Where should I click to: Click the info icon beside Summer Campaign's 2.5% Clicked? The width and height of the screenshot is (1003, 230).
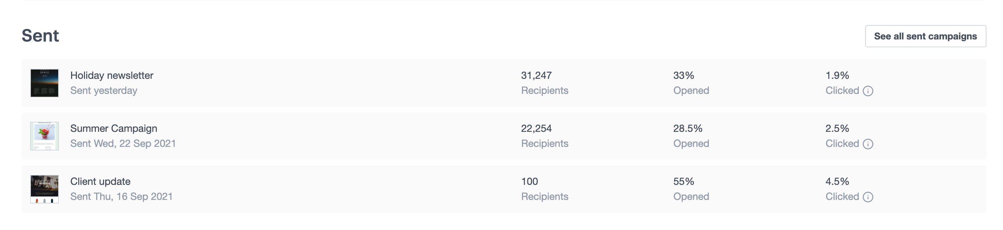[x=869, y=144]
